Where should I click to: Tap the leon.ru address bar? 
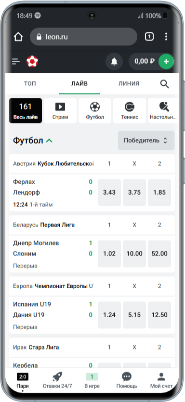tap(83, 37)
